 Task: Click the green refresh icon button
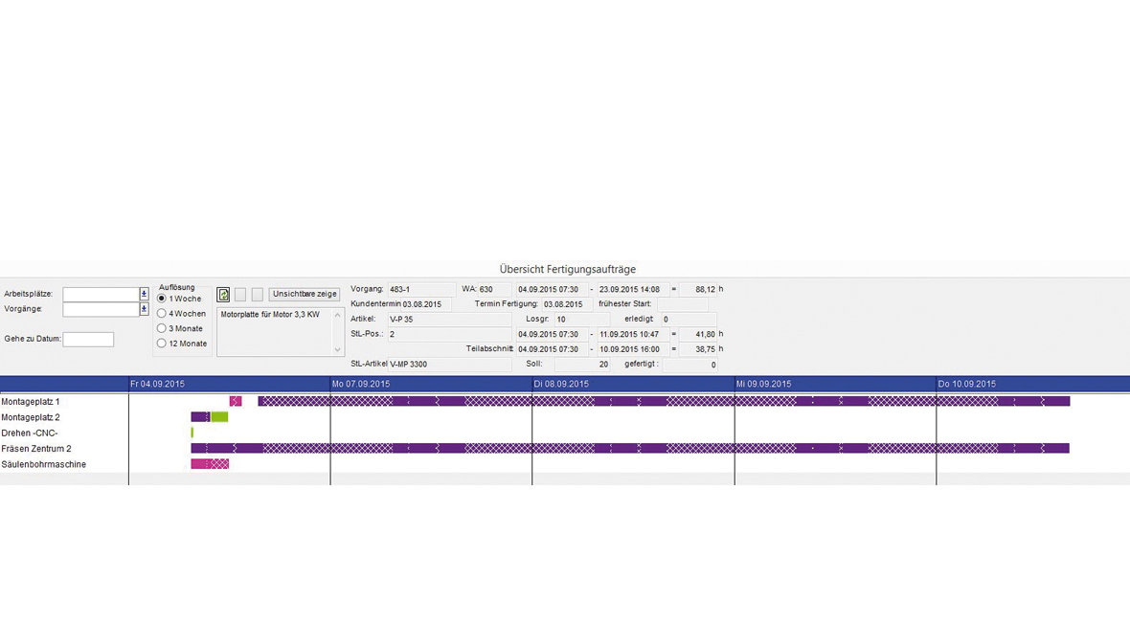[x=223, y=295]
